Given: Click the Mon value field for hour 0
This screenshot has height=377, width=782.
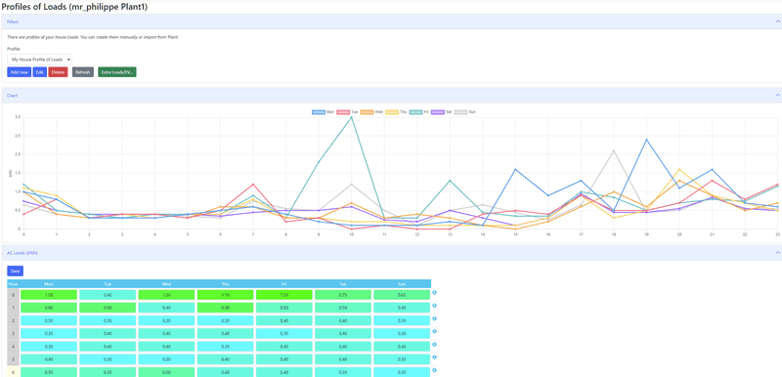Looking at the screenshot, I should click(x=49, y=295).
